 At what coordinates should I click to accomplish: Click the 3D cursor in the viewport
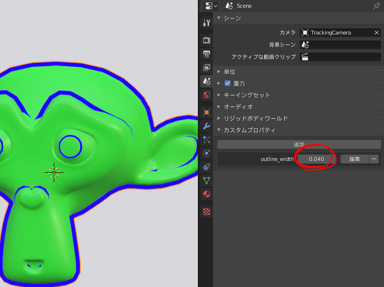54,172
